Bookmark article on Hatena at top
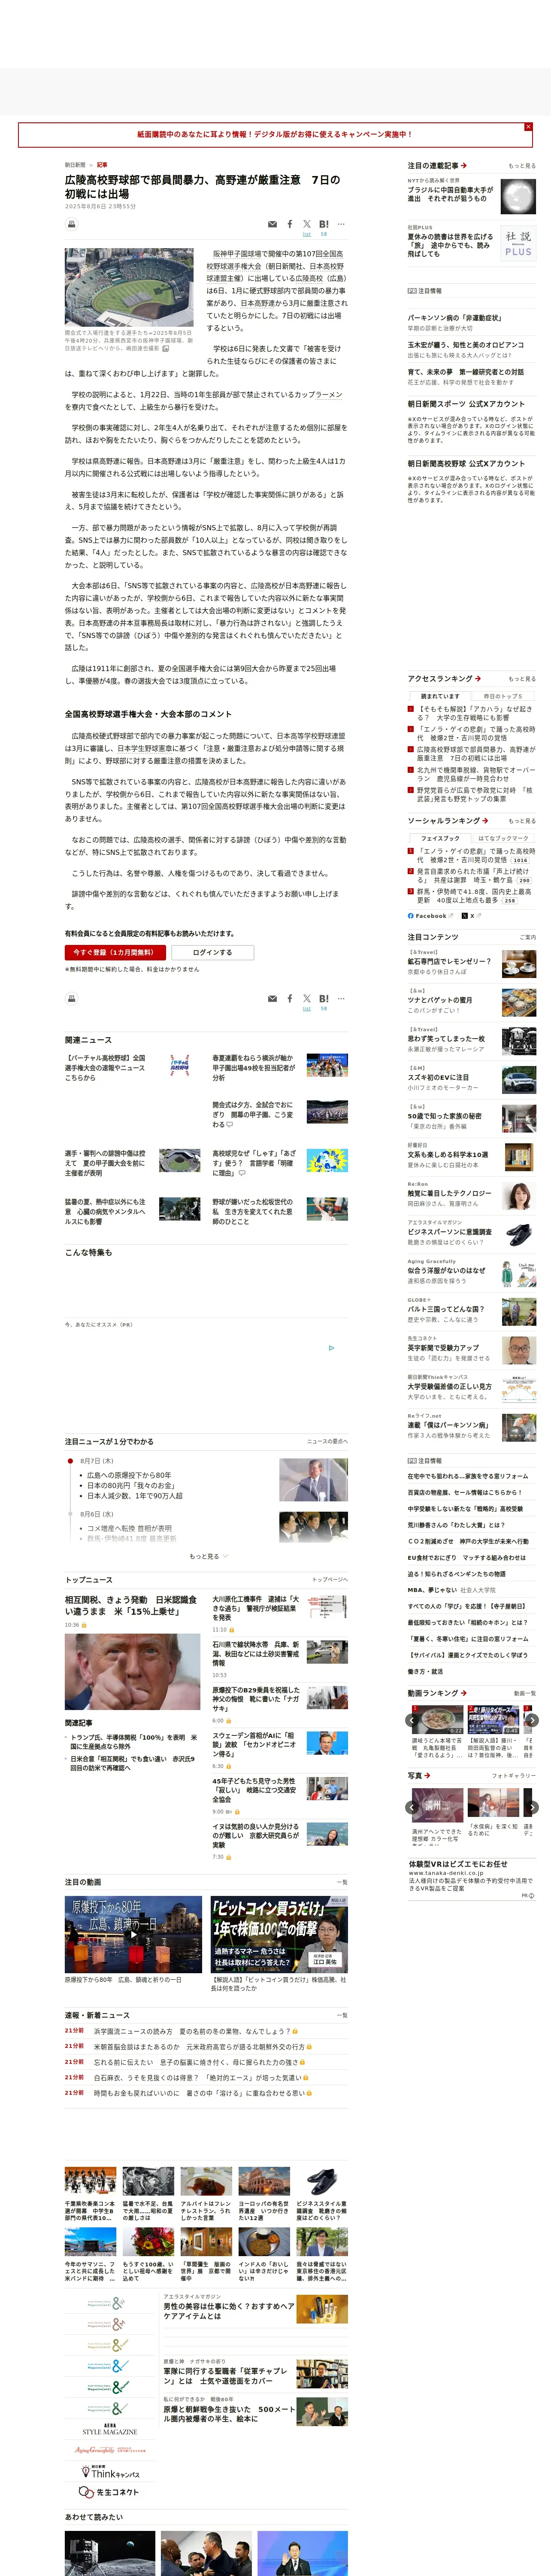 pyautogui.click(x=324, y=224)
